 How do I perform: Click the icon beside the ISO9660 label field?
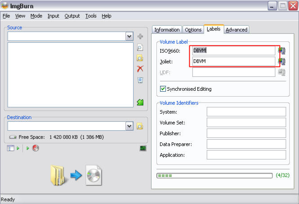[282, 50]
